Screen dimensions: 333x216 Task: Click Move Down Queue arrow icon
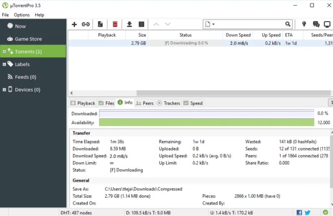tap(168, 25)
